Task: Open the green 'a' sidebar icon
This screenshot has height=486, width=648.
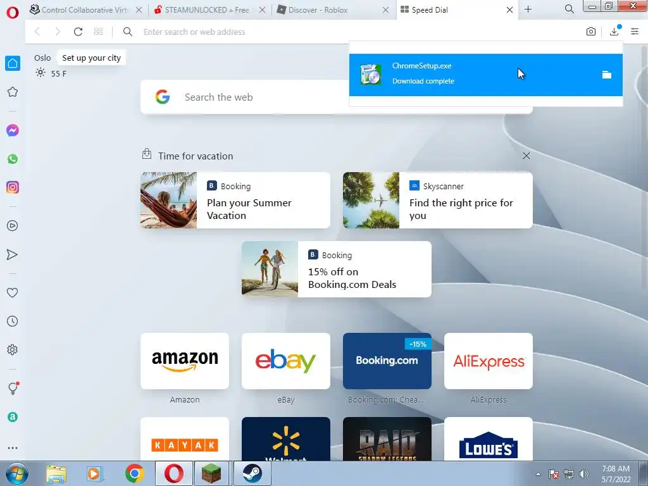Action: click(x=13, y=417)
